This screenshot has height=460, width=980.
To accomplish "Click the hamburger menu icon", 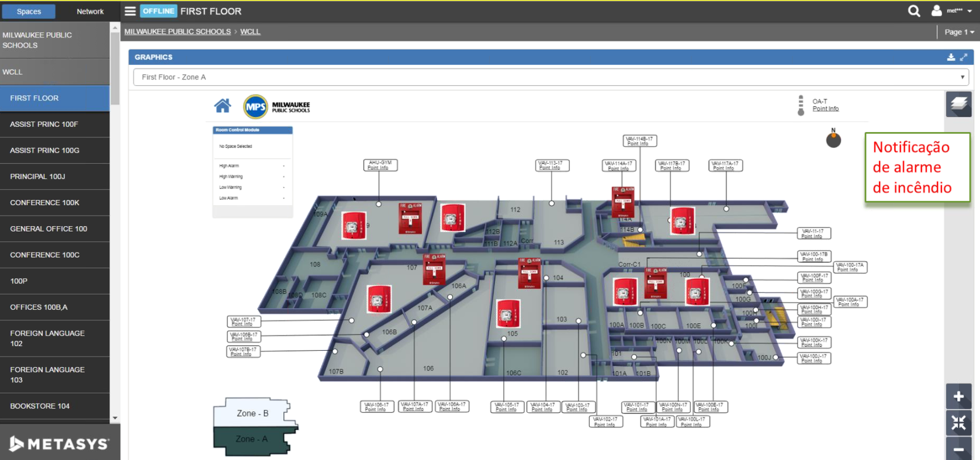I will [130, 11].
